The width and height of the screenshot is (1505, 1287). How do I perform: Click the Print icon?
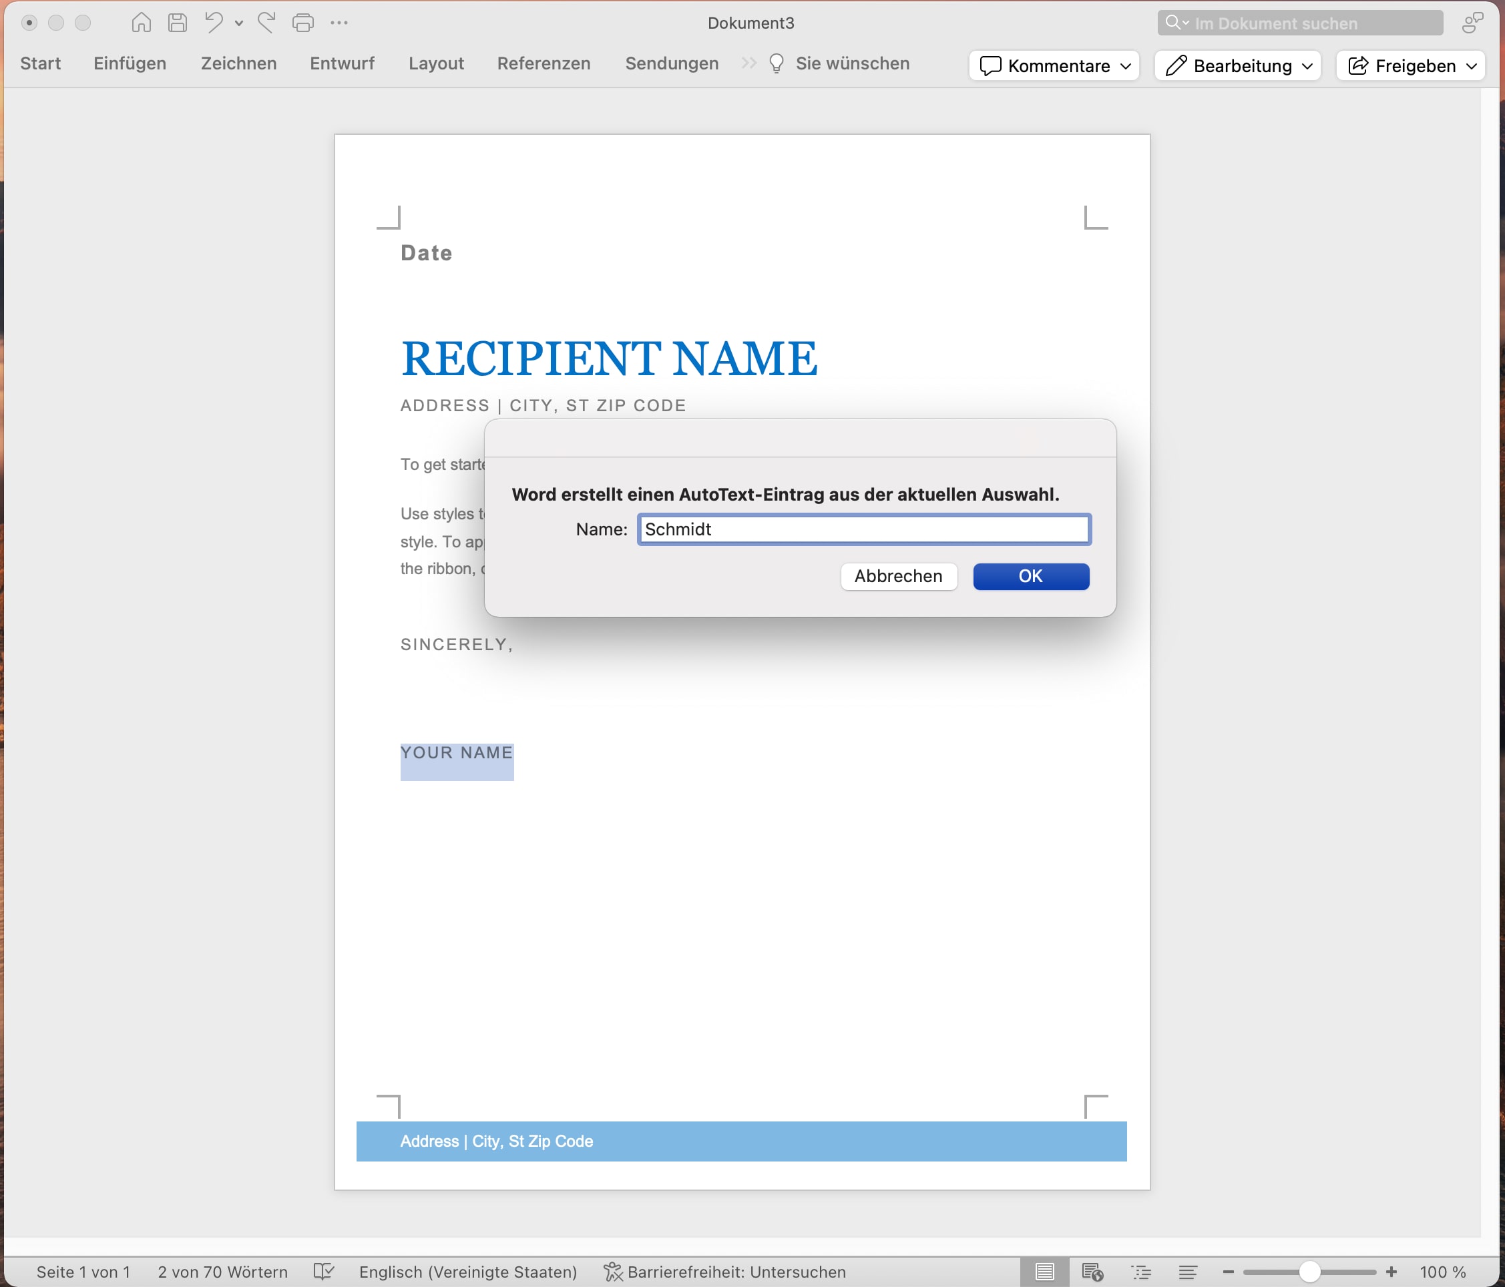coord(303,23)
